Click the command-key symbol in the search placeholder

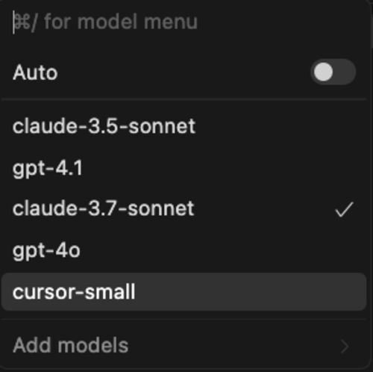[x=22, y=22]
